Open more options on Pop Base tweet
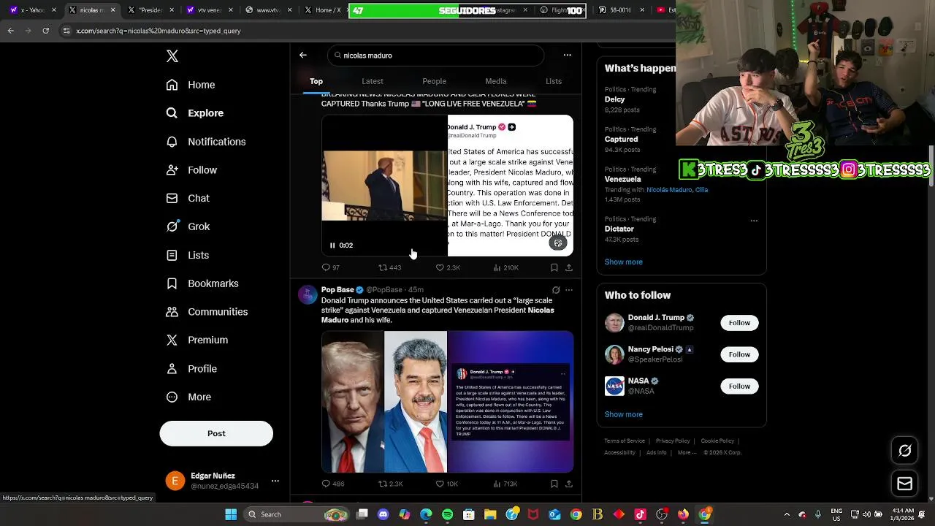This screenshot has height=526, width=935. (x=569, y=290)
